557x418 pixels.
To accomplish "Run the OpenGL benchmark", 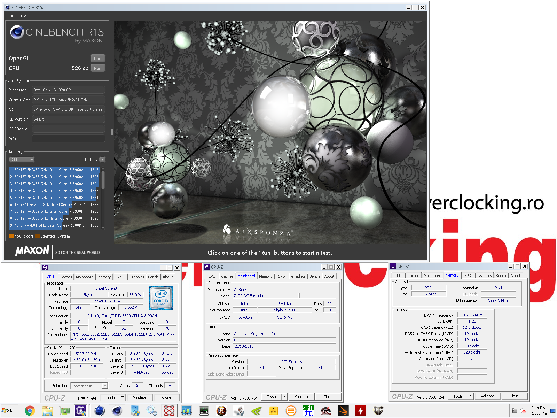I will click(x=98, y=59).
